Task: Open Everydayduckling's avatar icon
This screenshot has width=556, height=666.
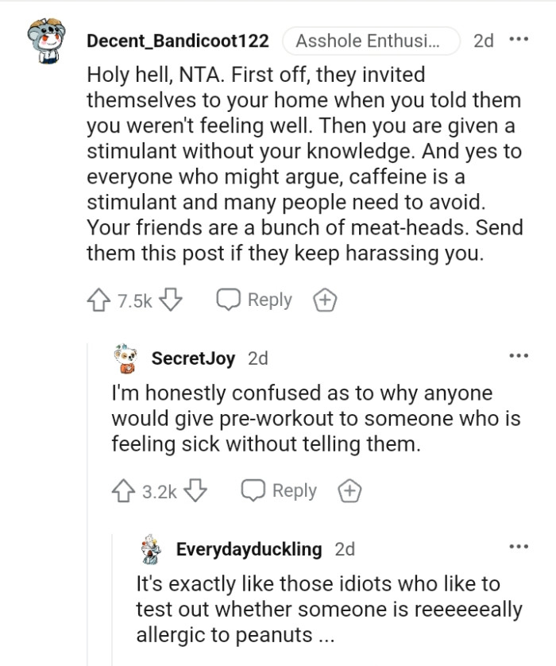Action: (x=150, y=549)
